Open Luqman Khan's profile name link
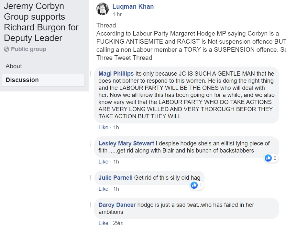Viewport: 286px width, 232px height. (133, 6)
